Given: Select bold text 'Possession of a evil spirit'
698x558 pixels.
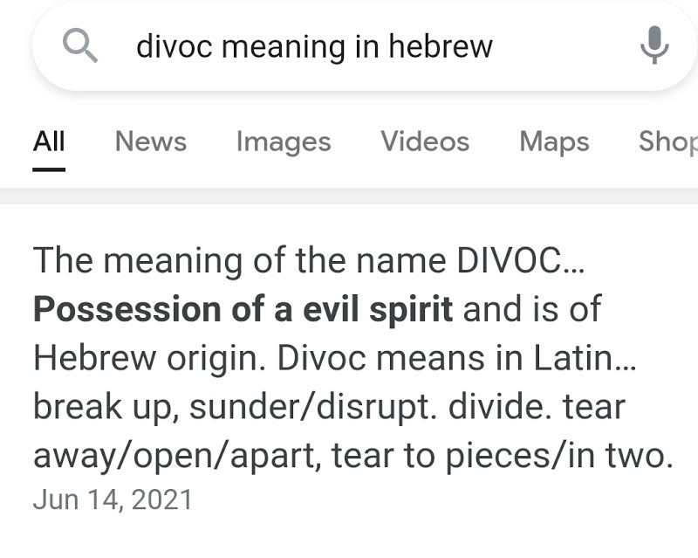Looking at the screenshot, I should coord(243,309).
